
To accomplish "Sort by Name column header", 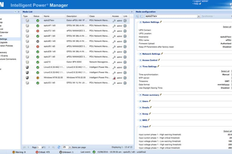I will pos(46,16).
